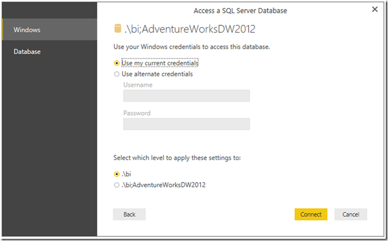Screen dimensions: 388x241
Task: Switch to the Database authentication tab
Action: click(50, 52)
